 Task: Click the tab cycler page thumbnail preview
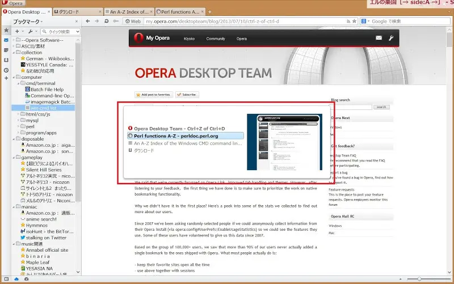pos(284,142)
